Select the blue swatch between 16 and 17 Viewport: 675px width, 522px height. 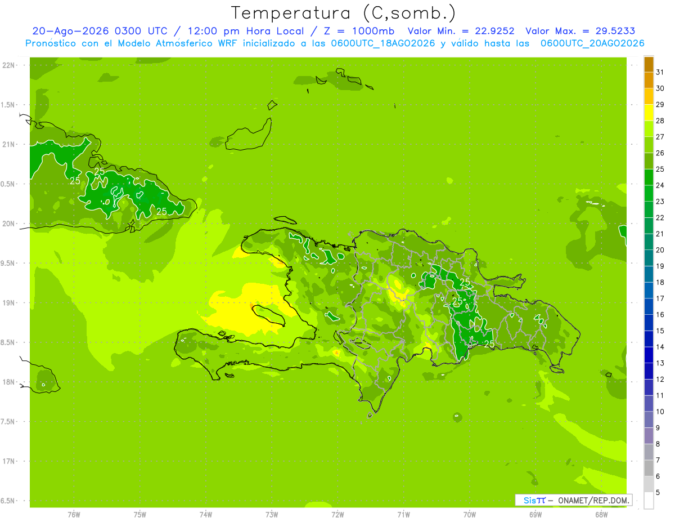649,306
